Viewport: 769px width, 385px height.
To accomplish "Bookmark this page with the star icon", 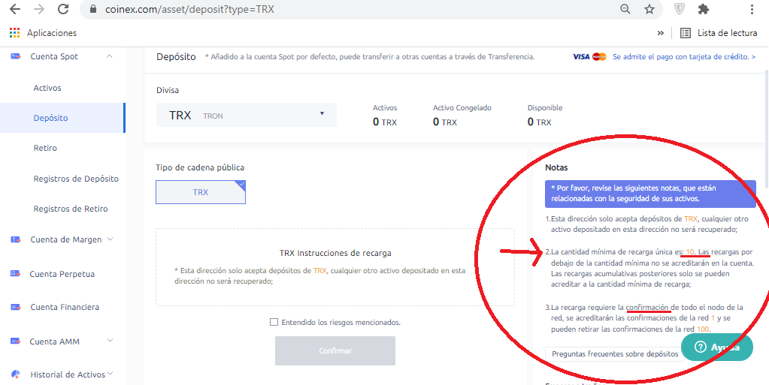I will click(x=649, y=9).
